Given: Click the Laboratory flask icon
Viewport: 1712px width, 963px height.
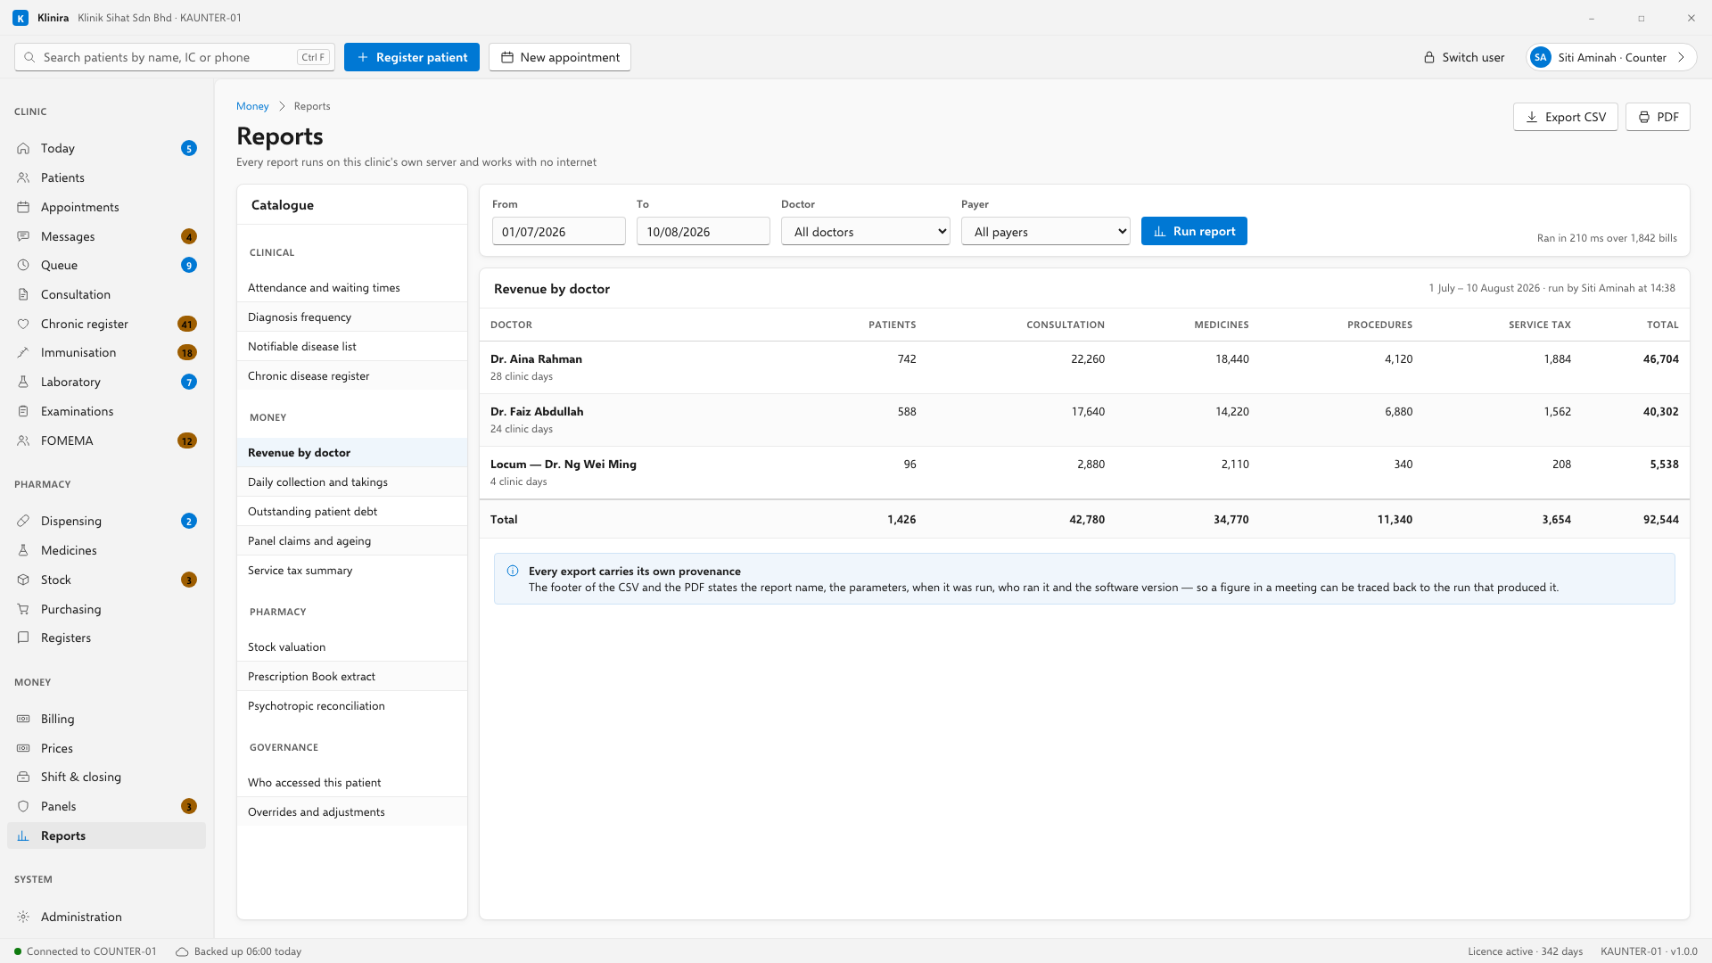Looking at the screenshot, I should pyautogui.click(x=23, y=382).
